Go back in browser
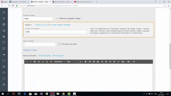Viewport: 171px width, 96px height. (x=2, y=6)
